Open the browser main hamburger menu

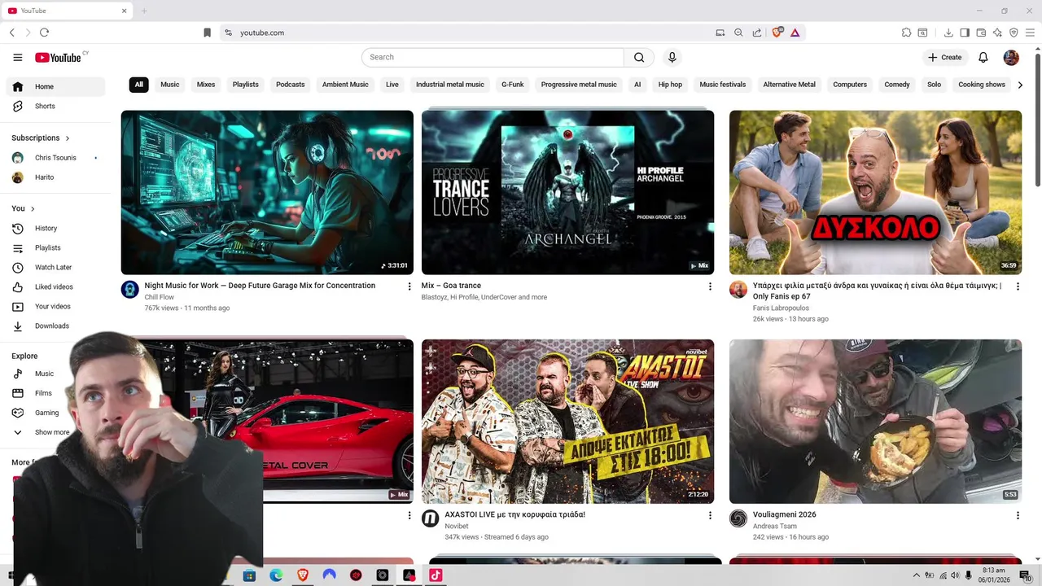(1030, 33)
